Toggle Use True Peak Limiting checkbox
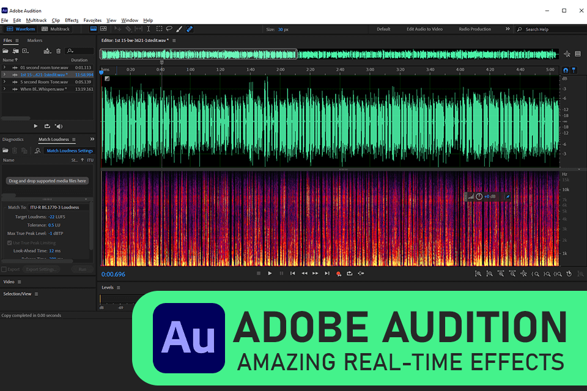Screen dimensions: 587x391 coord(9,243)
